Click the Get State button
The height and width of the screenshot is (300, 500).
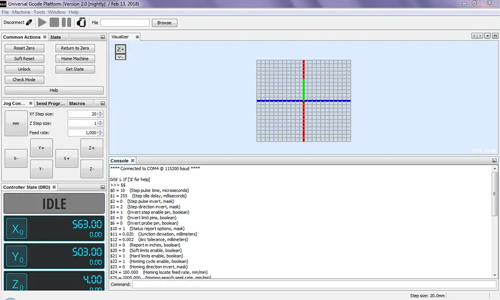(x=75, y=69)
